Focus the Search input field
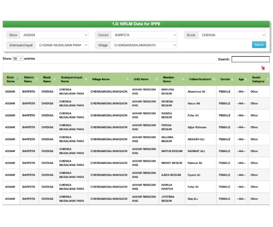The image size is (273, 227). 250,59
